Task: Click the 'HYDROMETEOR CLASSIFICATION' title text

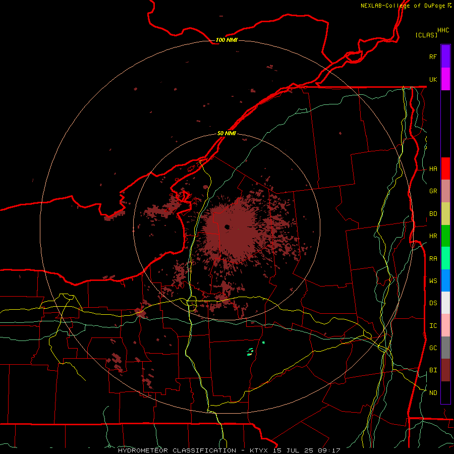Action: (x=177, y=450)
